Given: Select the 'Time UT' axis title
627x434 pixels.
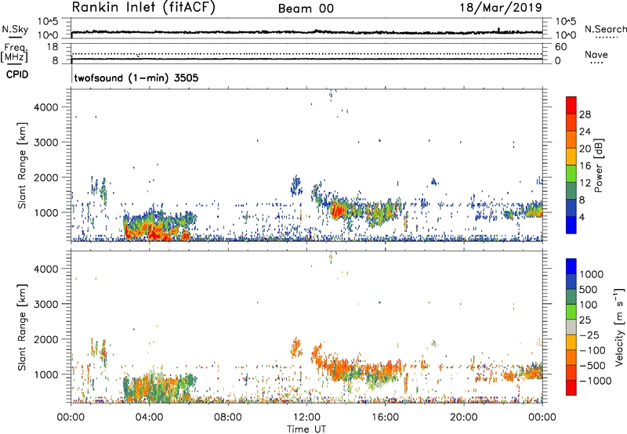Looking at the screenshot, I should (x=306, y=429).
